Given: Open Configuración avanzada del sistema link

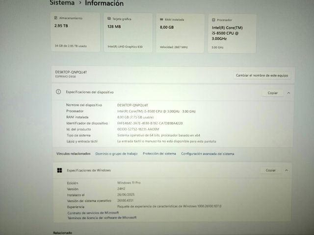Looking at the screenshot, I should (x=208, y=154).
